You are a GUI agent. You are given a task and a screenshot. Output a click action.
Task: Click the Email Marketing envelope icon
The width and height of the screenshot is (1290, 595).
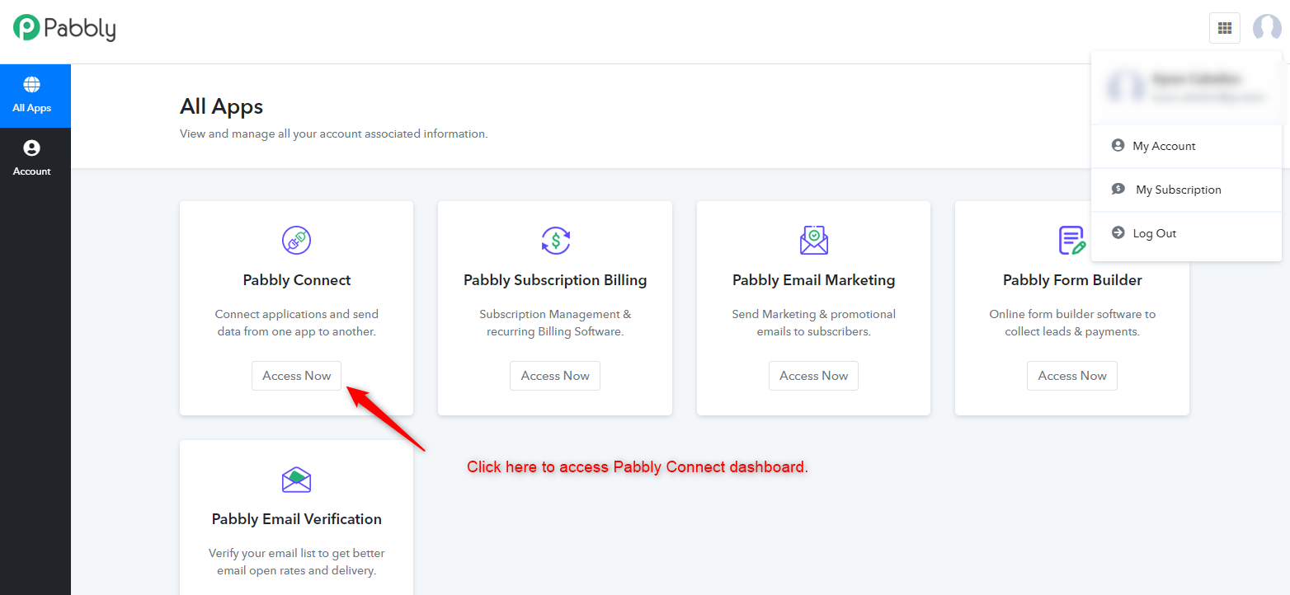[x=814, y=240]
